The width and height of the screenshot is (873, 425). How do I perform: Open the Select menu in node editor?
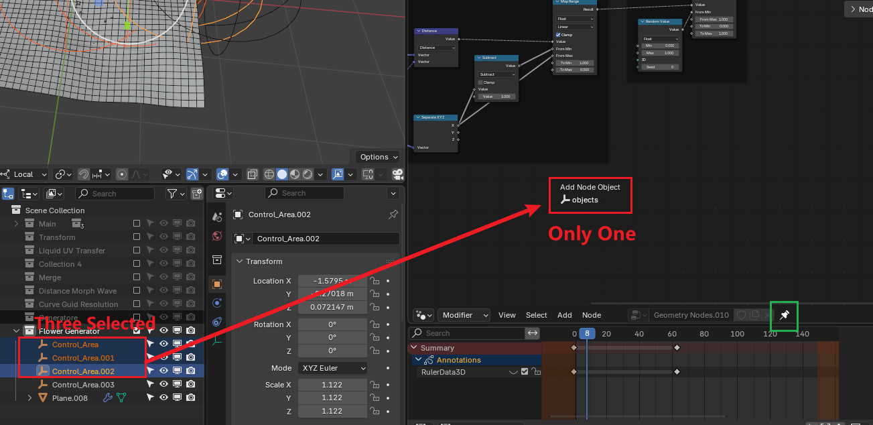(537, 315)
